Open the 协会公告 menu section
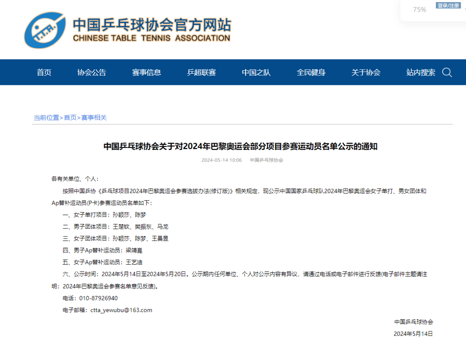This screenshot has height=343, width=466. [91, 72]
